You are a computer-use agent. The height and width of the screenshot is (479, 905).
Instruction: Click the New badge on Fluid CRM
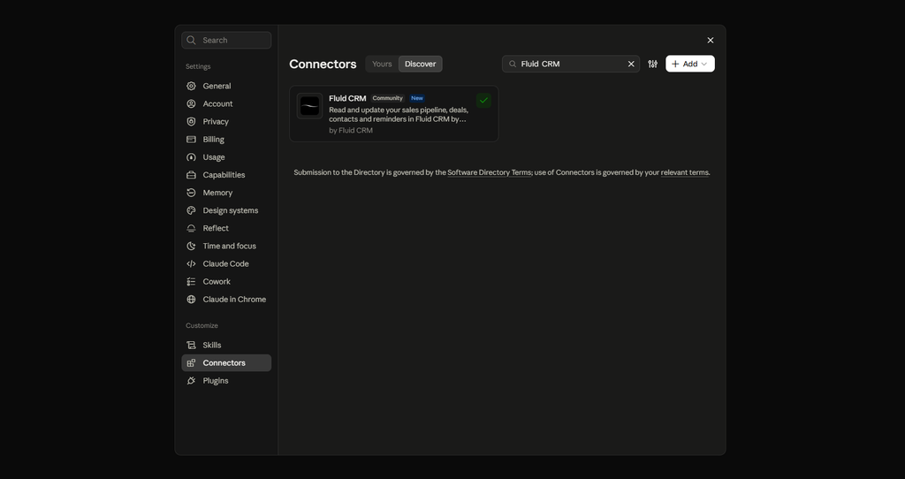[417, 99]
